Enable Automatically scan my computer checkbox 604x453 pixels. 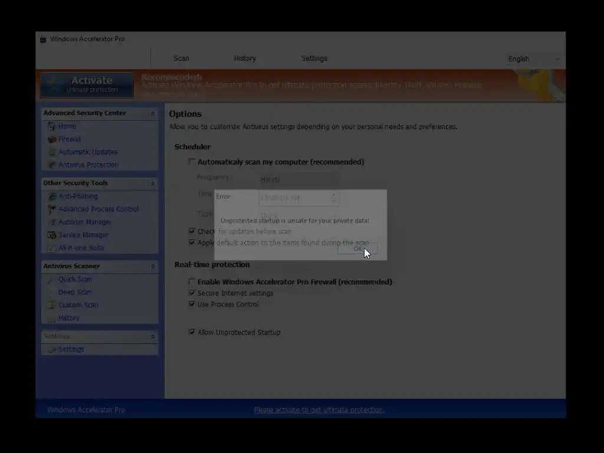[x=192, y=162]
